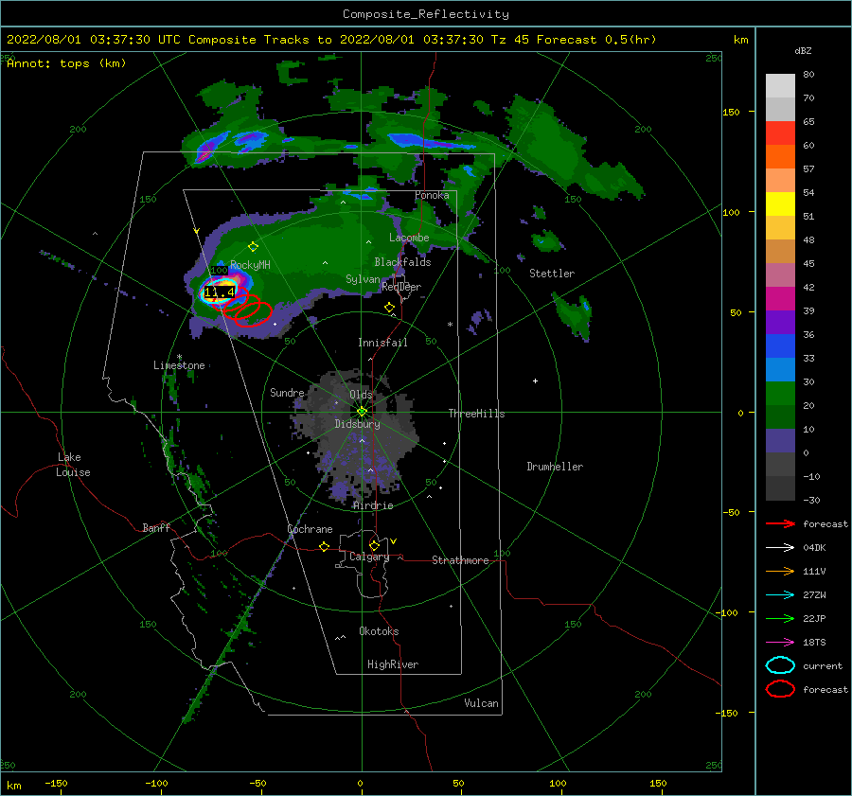Click the Okotoks label
The image size is (852, 796).
click(379, 631)
